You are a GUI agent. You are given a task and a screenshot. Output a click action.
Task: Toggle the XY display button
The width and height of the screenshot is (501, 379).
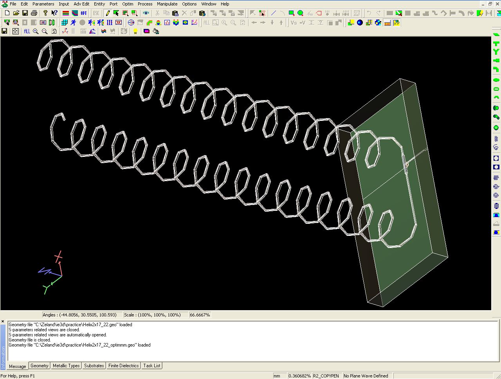396,23
